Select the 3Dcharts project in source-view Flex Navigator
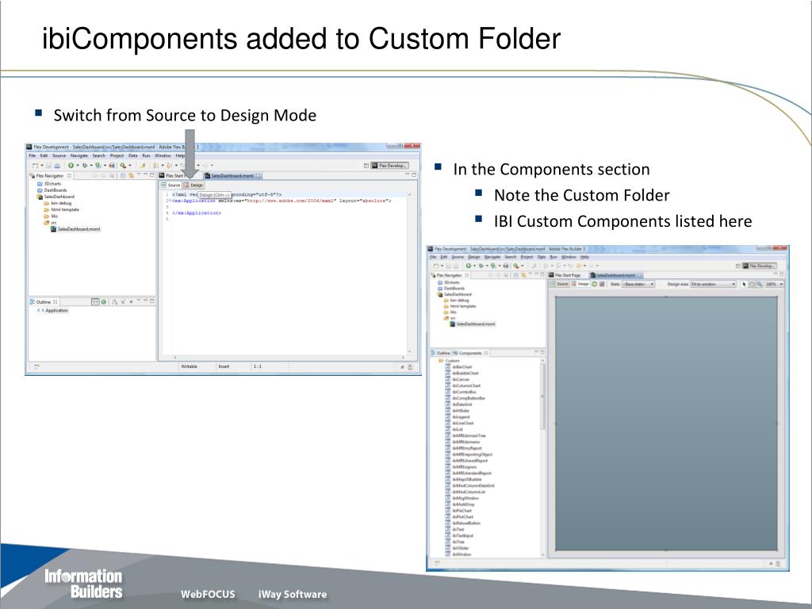Viewport: 812px width, 609px height. 49,184
